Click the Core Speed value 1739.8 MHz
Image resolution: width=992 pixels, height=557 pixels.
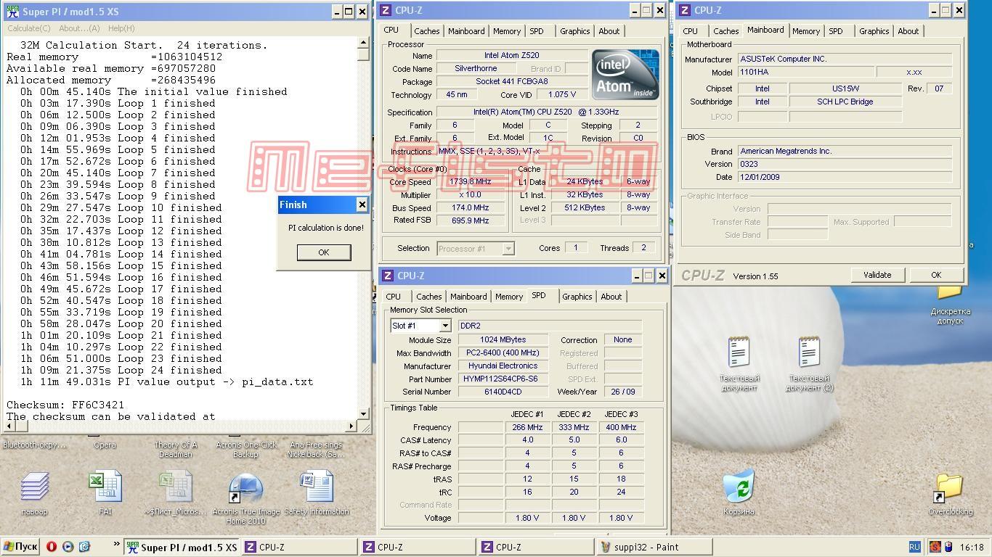[x=470, y=182]
